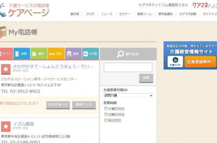Check the 土曜日対応 checkbox
This screenshot has height=143, width=217.
pyautogui.click(x=106, y=108)
